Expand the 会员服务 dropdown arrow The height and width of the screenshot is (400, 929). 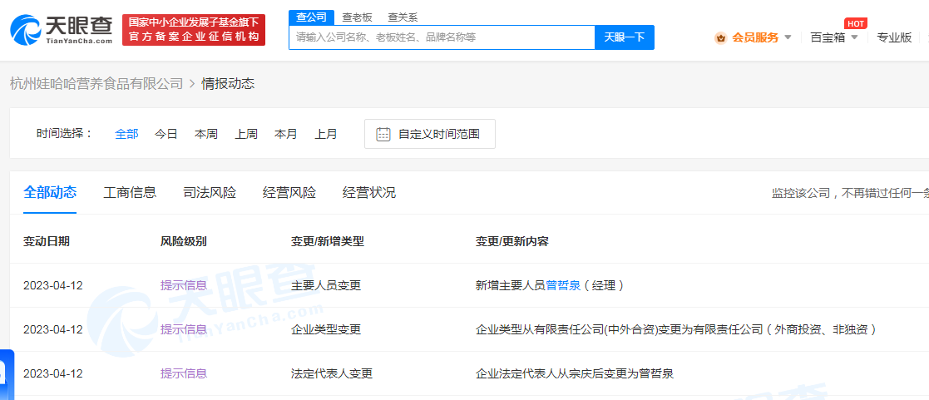click(x=788, y=37)
